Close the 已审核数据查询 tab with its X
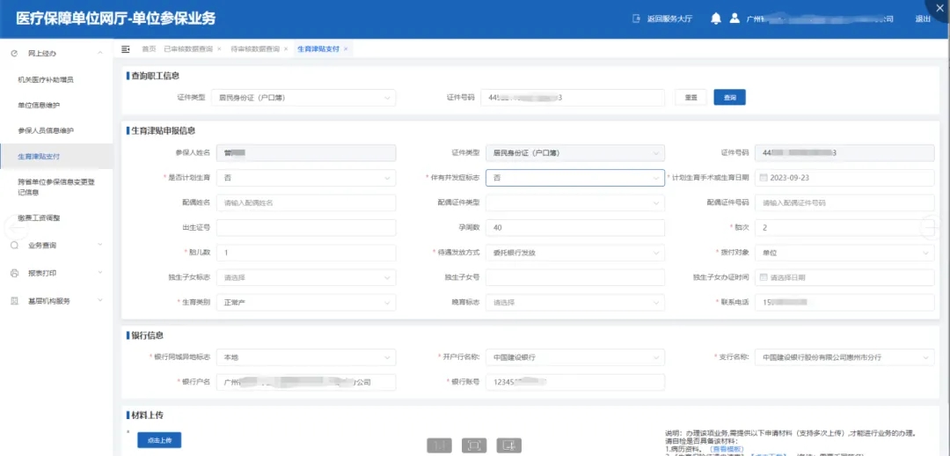Image resolution: width=950 pixels, height=456 pixels. pyautogui.click(x=219, y=49)
